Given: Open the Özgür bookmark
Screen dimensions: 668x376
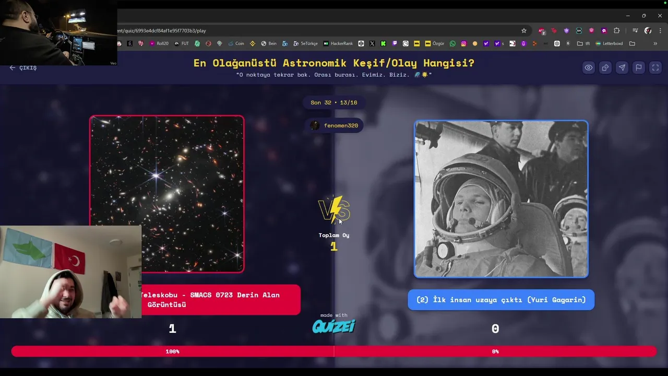Looking at the screenshot, I should pyautogui.click(x=434, y=43).
